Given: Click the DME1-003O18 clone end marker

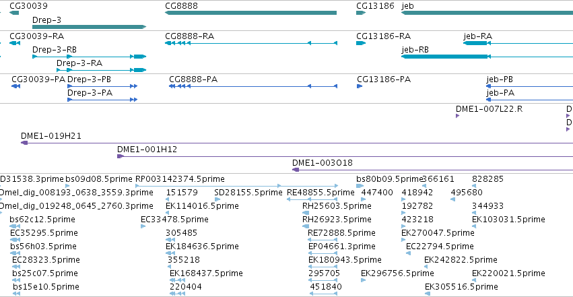Looking at the screenshot, I should coord(296,170).
